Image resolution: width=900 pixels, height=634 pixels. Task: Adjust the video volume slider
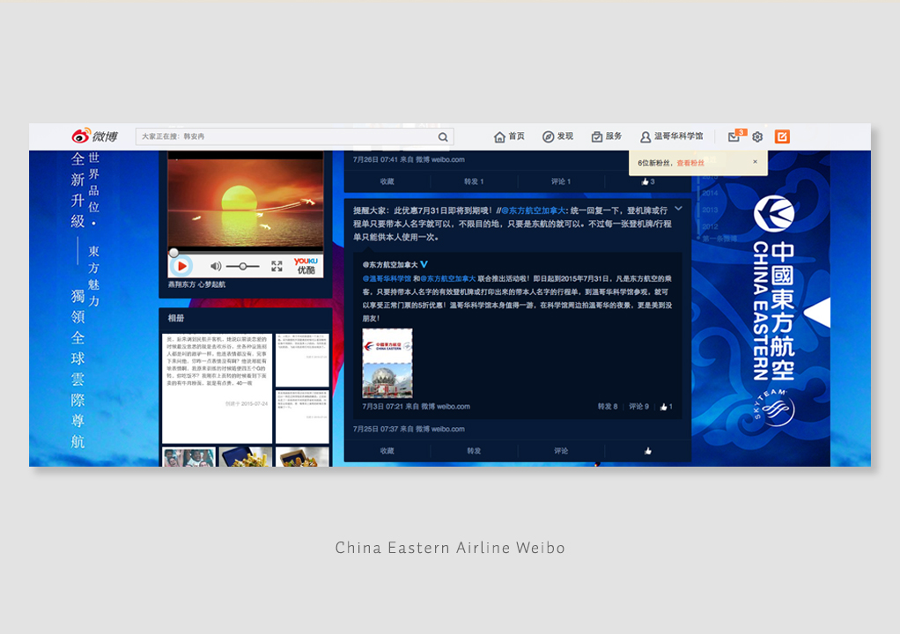[243, 266]
